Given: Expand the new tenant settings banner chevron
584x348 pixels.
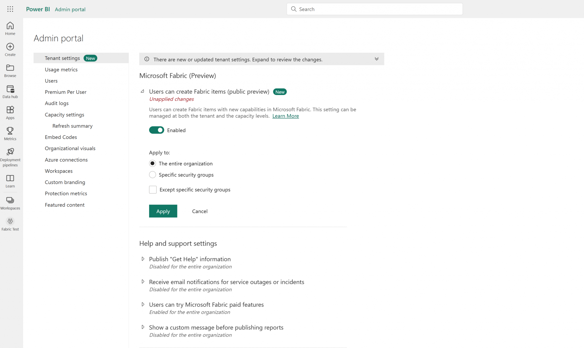Looking at the screenshot, I should 377,59.
